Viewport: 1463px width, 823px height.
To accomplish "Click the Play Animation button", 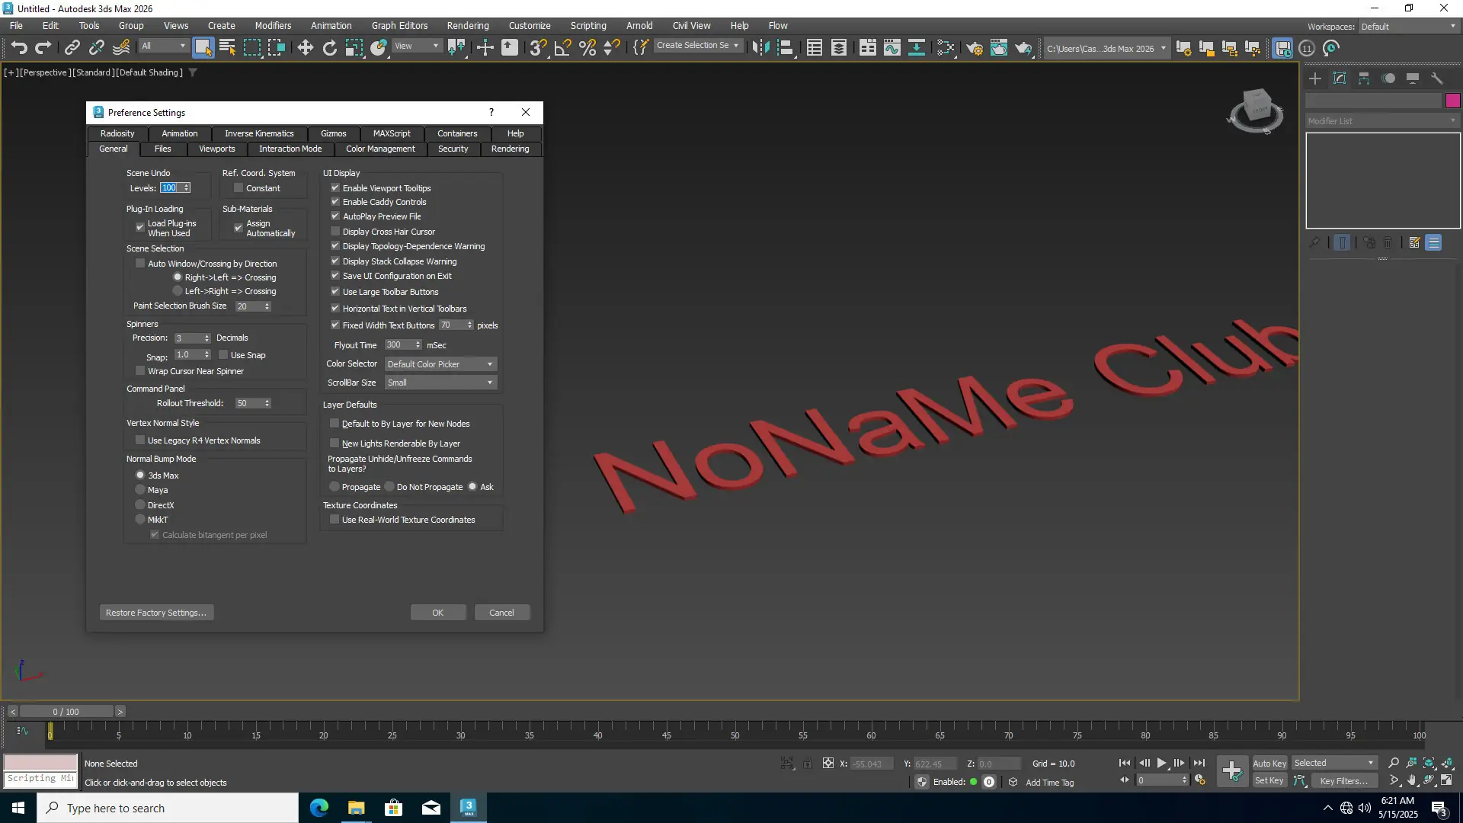I will coord(1161,763).
